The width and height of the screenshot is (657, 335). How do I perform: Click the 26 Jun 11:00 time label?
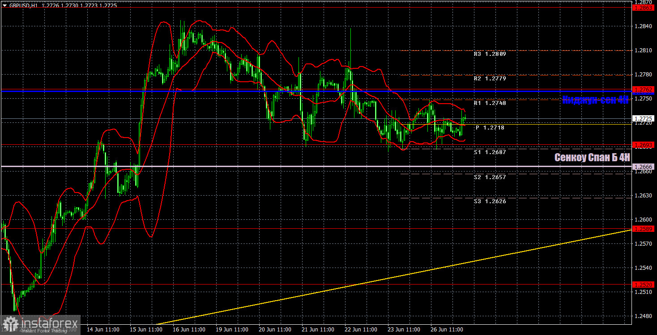[x=447, y=330]
